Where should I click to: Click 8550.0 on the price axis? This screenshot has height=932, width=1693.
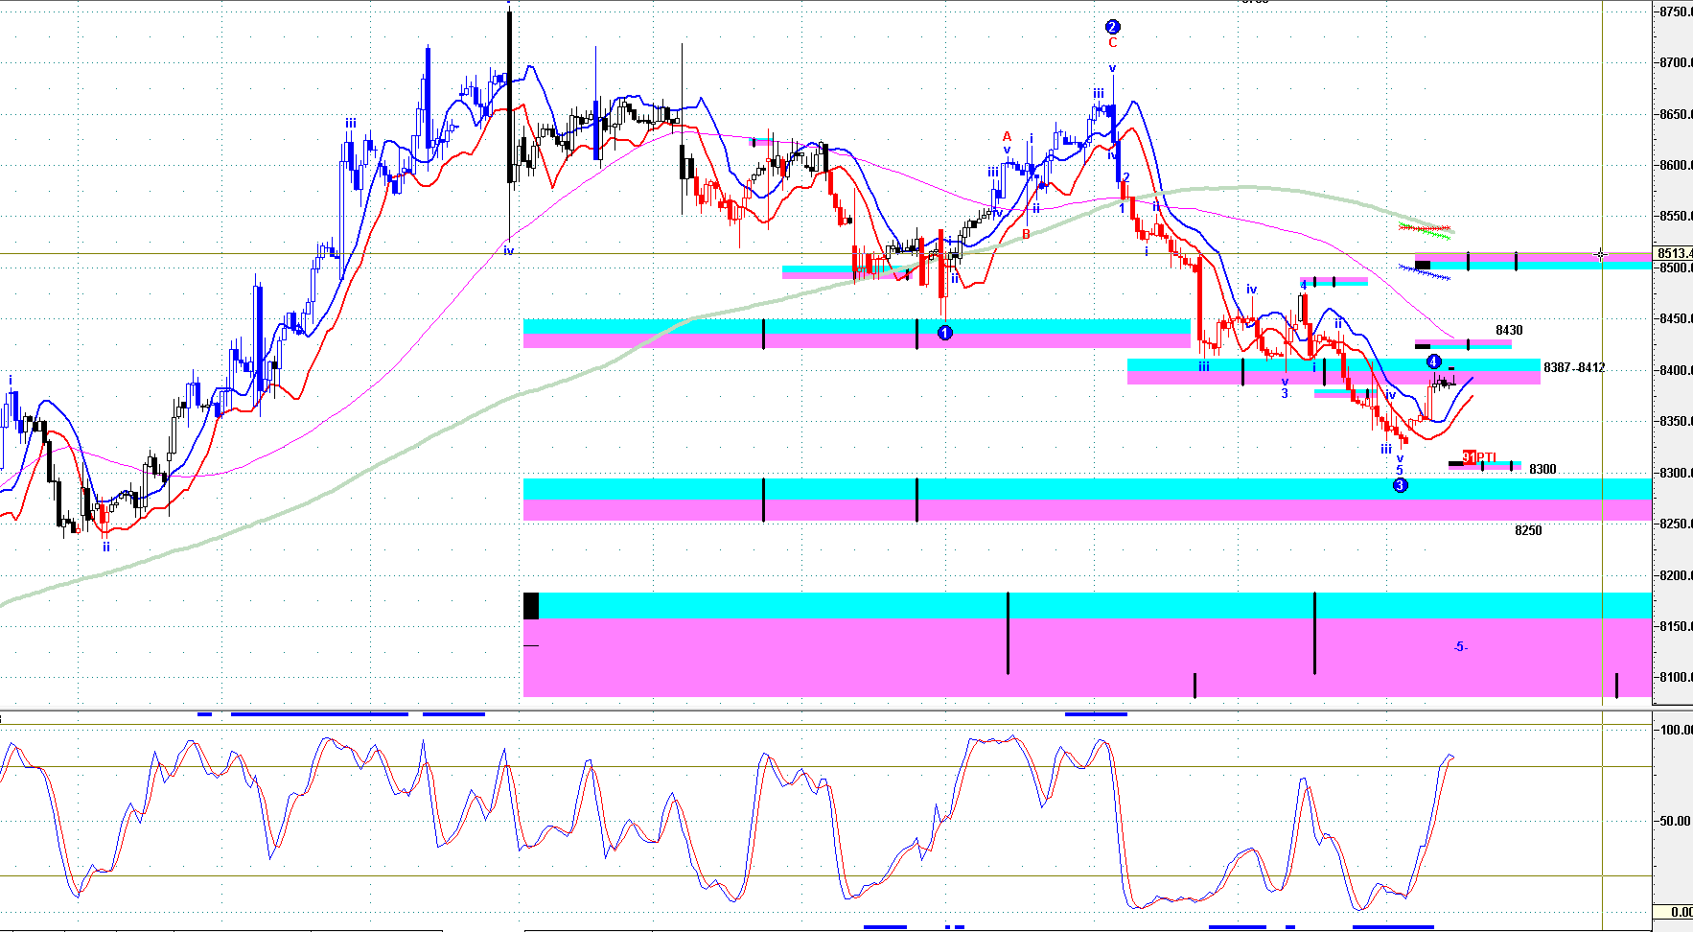pos(1676,217)
